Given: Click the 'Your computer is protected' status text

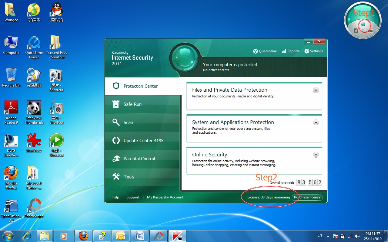Looking at the screenshot, I should (230, 65).
